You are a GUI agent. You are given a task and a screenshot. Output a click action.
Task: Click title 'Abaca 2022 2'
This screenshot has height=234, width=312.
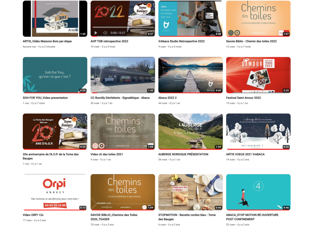tap(167, 98)
